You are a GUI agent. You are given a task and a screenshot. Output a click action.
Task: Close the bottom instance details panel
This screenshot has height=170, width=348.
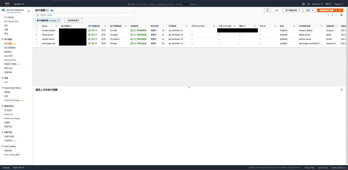(x=341, y=90)
